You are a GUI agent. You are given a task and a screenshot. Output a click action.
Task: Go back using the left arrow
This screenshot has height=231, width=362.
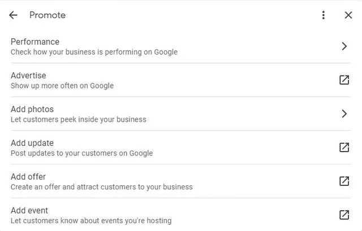pos(13,15)
